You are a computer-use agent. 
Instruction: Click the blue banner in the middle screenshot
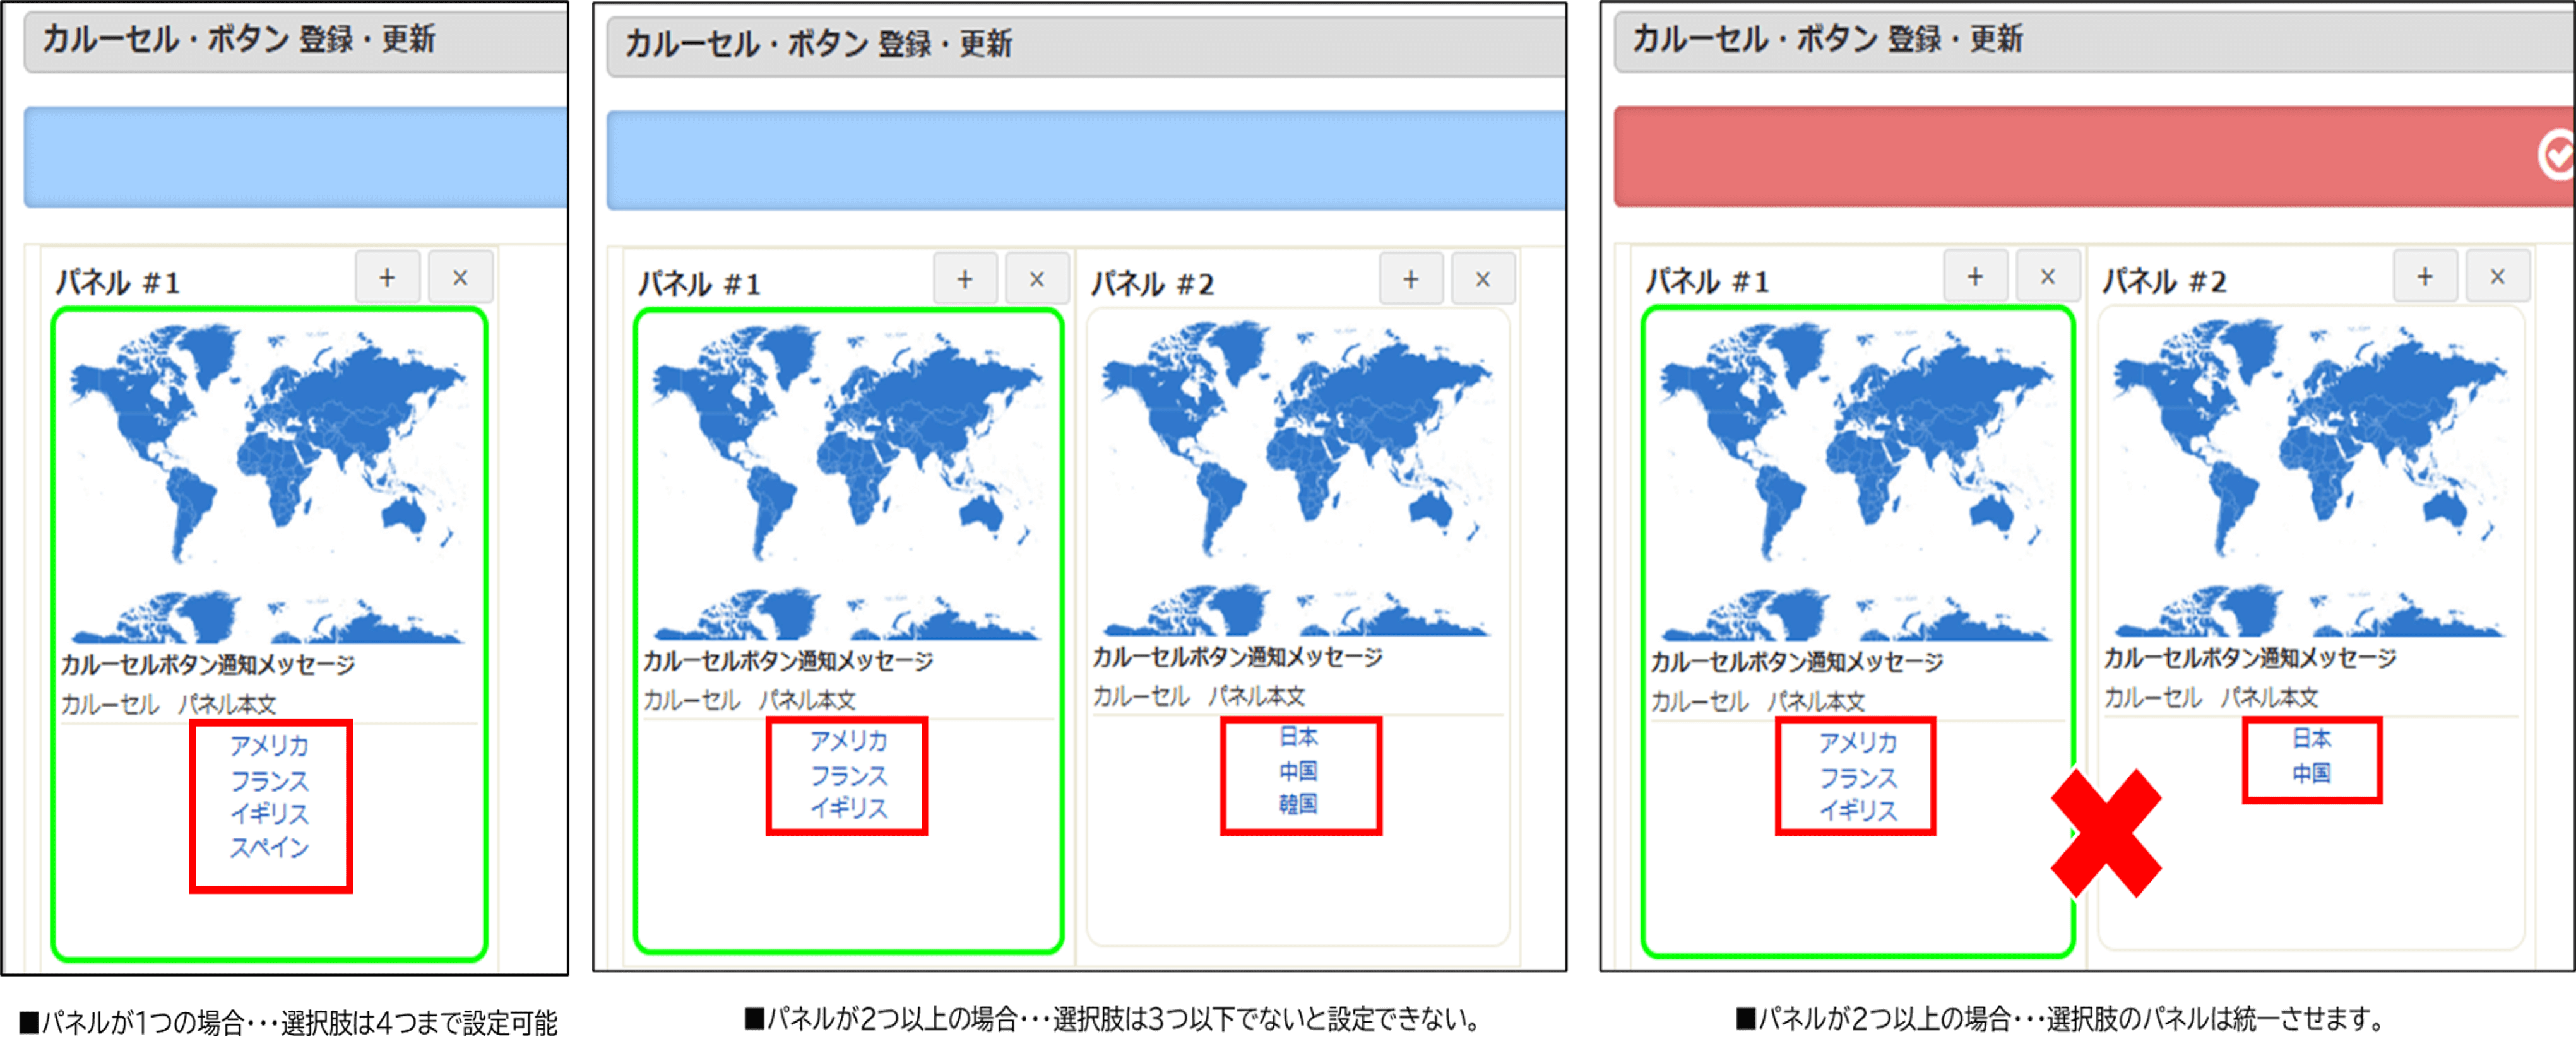click(x=1085, y=160)
